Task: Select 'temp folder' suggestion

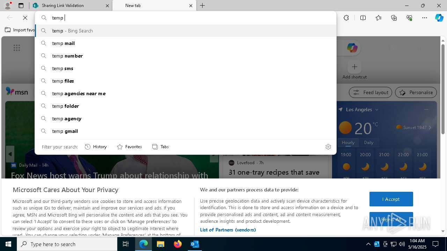Action: point(185,106)
